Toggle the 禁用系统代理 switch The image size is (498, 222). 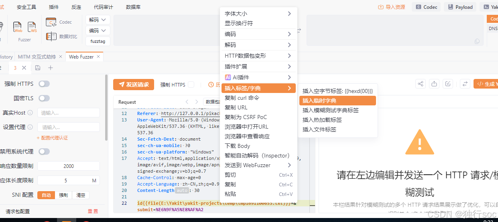[44, 151]
